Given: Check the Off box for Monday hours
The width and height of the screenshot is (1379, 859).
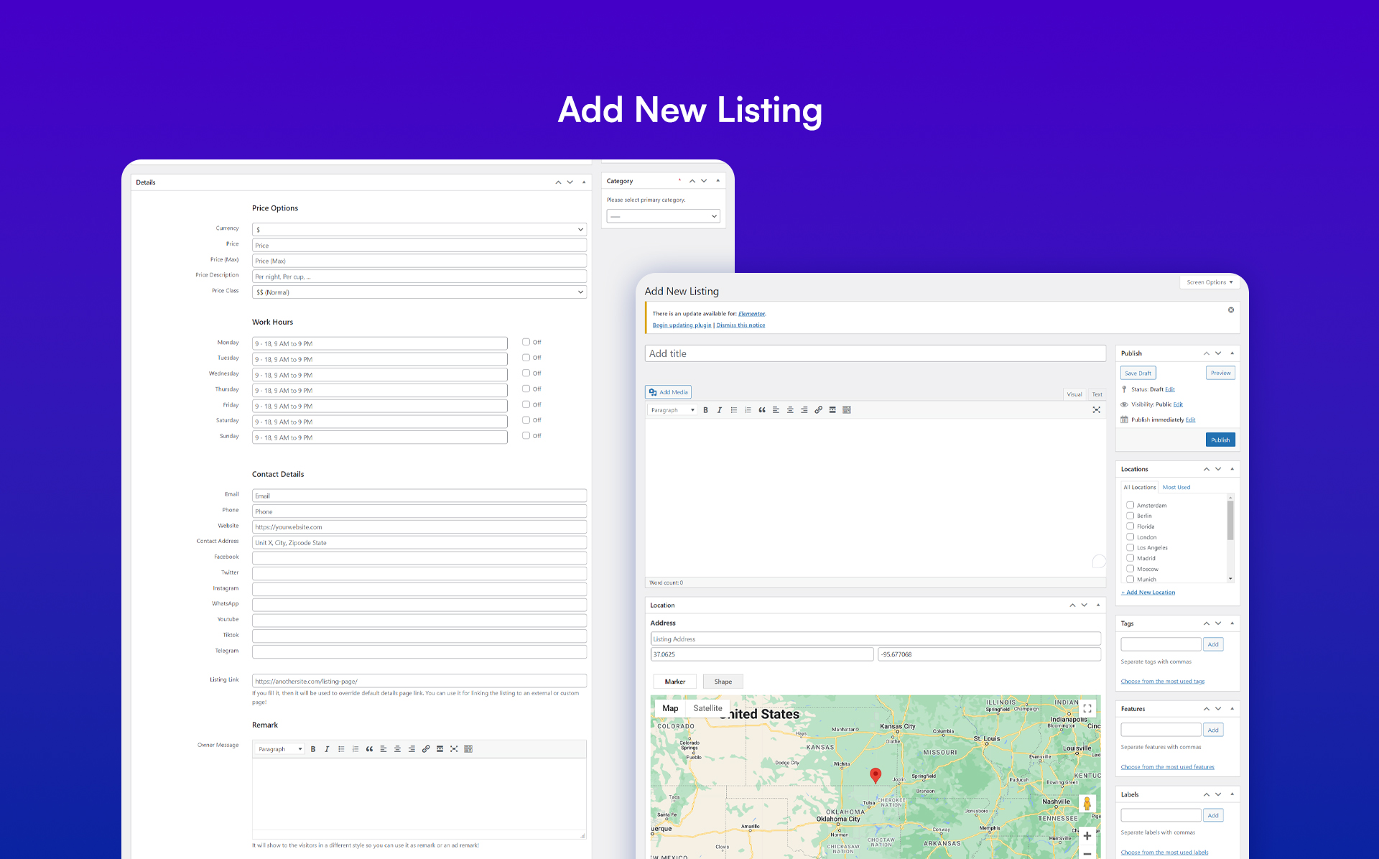Looking at the screenshot, I should click(525, 342).
